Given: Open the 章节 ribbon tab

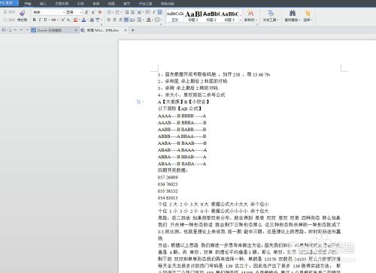Looking at the screenshot, I should [127, 4].
